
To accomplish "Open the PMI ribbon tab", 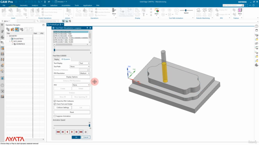I will click(98, 5).
